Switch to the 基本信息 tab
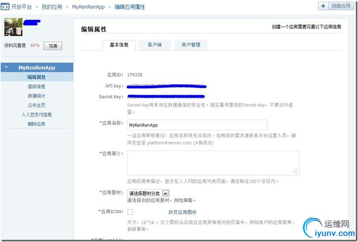This screenshot has width=358, height=242. click(x=119, y=45)
